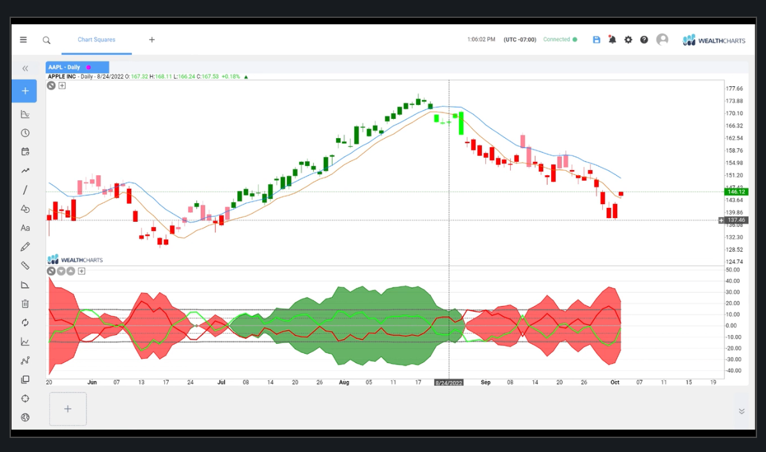Click the blue save layout icon
766x452 pixels.
point(597,40)
